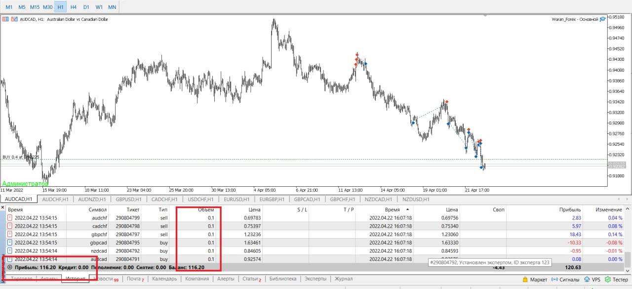Viewport: 632px width, 289px height.
Task: Expand the summary row plus circle
Action: (9, 267)
